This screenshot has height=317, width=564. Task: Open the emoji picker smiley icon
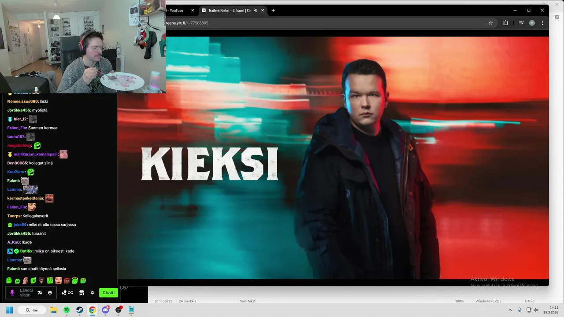pyautogui.click(x=50, y=292)
